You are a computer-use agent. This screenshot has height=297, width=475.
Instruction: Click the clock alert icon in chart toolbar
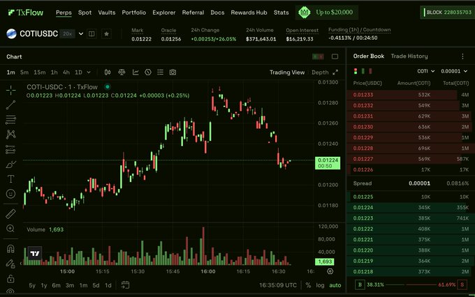point(148,73)
